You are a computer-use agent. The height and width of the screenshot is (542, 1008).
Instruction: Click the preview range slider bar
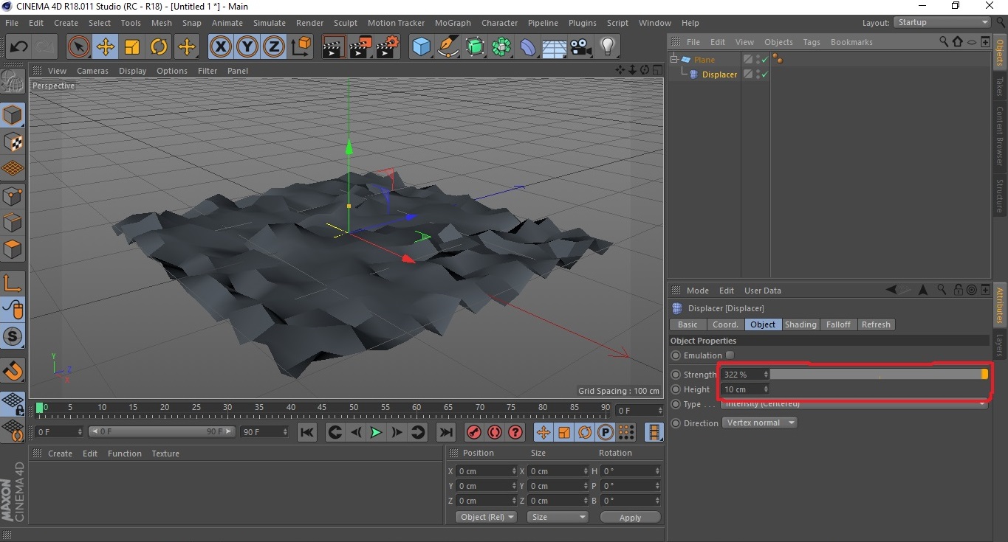162,431
